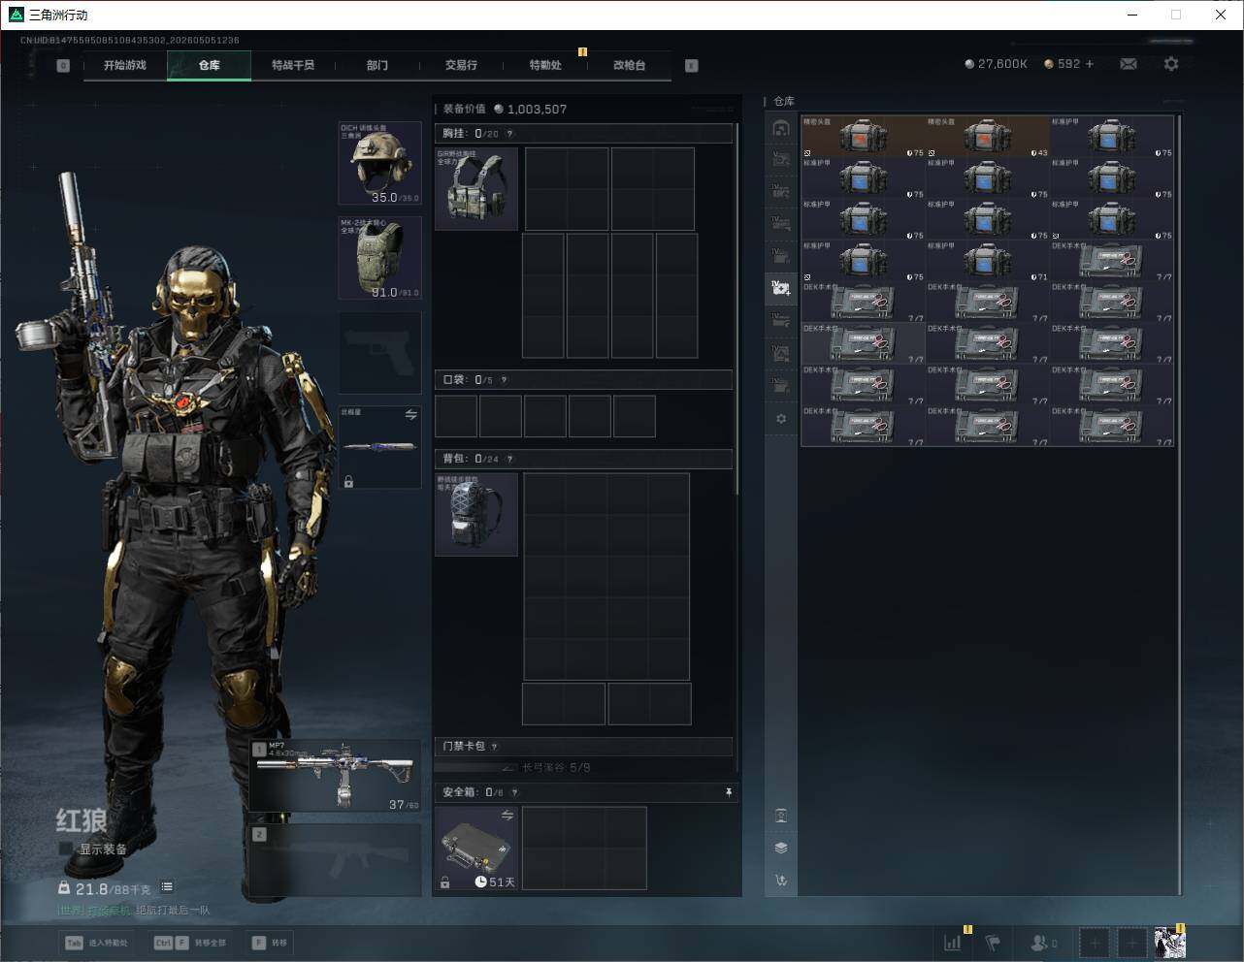Click the 装备价值 1,003,507 value
The height and width of the screenshot is (962, 1244).
pyautogui.click(x=506, y=110)
